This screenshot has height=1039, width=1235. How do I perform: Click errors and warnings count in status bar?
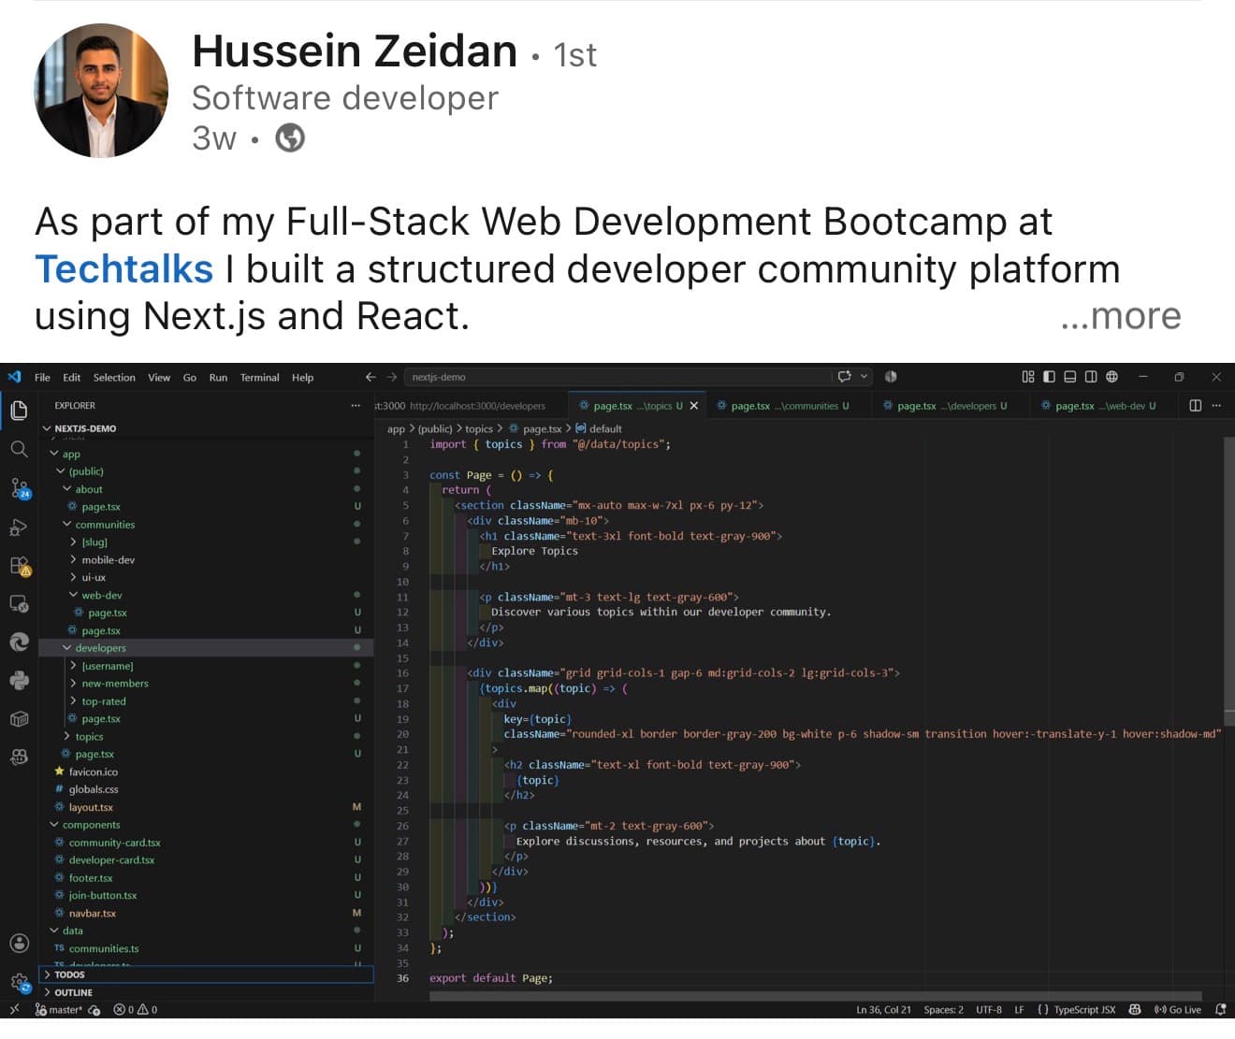136,1010
